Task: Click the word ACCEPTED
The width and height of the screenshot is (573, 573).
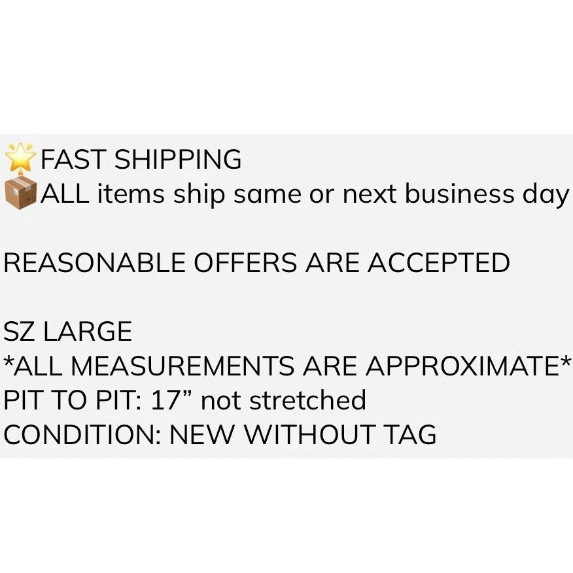Action: pyautogui.click(x=438, y=263)
